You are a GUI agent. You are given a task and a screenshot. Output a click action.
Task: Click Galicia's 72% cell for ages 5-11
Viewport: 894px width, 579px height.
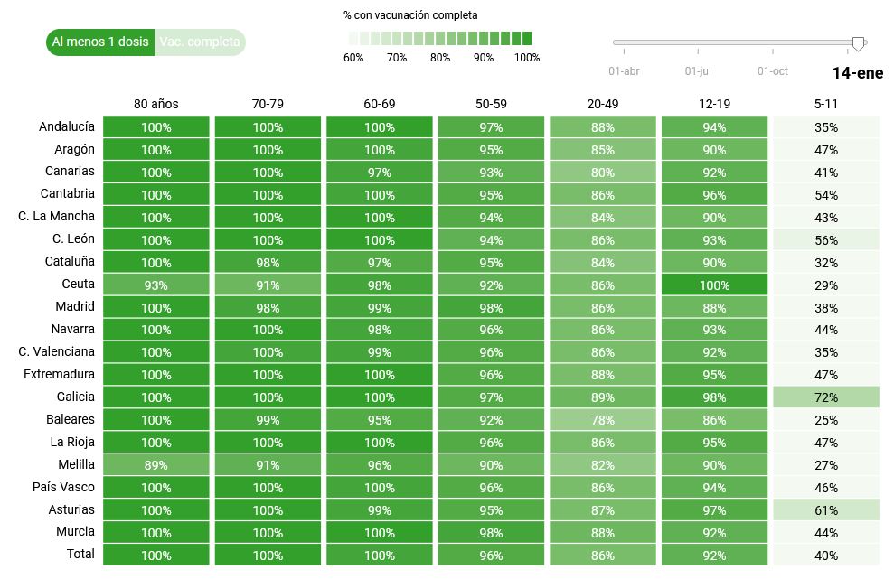click(826, 397)
